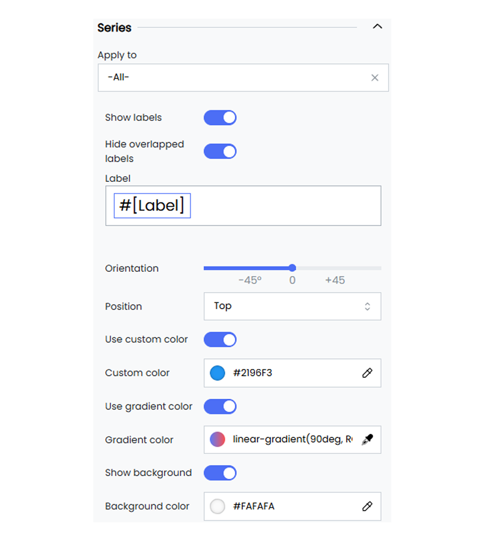Open the Custom color eyedropper picker
The height and width of the screenshot is (541, 485).
pos(367,373)
